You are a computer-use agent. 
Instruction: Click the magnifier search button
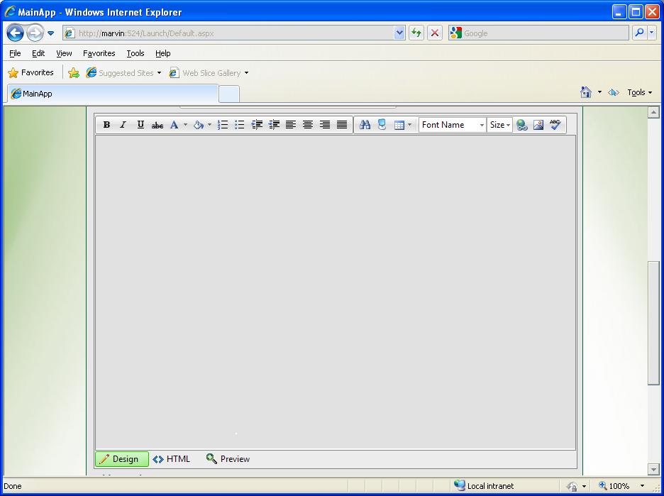(639, 33)
